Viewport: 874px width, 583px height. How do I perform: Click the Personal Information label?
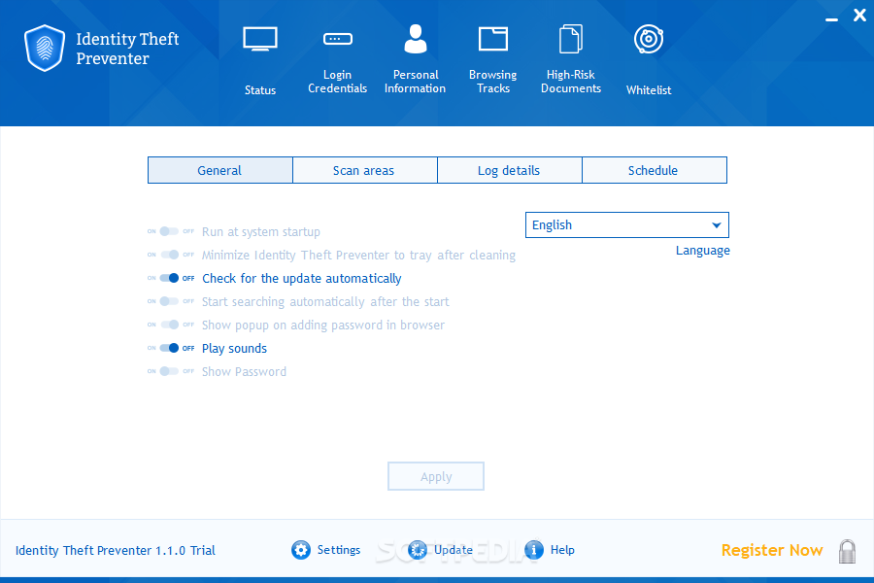coord(416,82)
